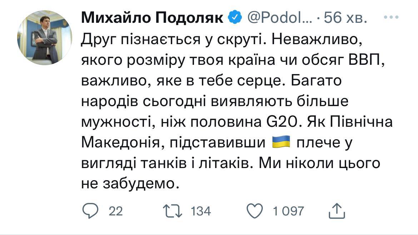Click the closing words не забудемо
Image resolution: width=418 pixels, height=235 pixels.
click(x=129, y=184)
